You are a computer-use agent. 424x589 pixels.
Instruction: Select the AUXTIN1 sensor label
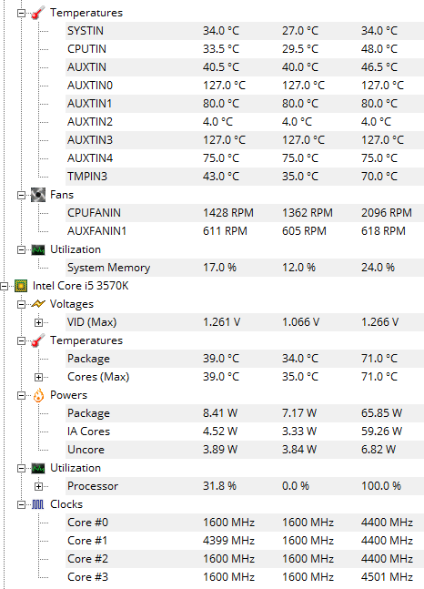coord(90,104)
